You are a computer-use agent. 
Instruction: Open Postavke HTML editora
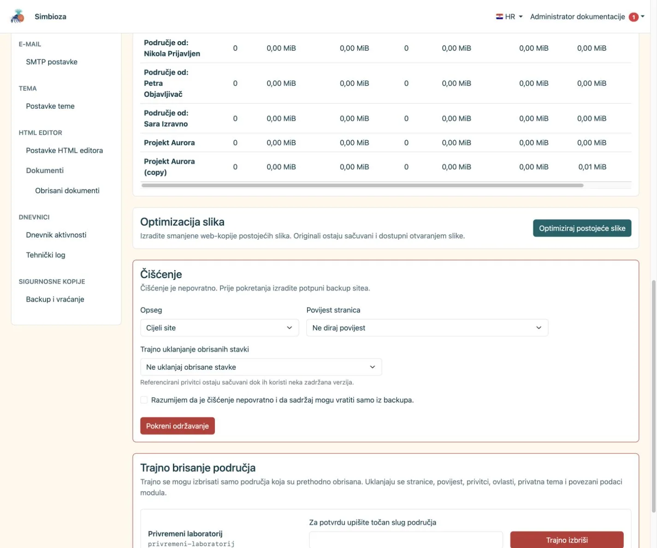click(x=65, y=150)
